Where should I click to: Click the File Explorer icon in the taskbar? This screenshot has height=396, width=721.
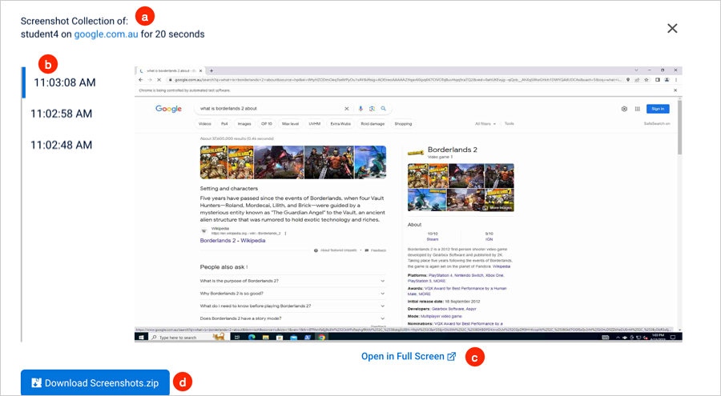265,337
